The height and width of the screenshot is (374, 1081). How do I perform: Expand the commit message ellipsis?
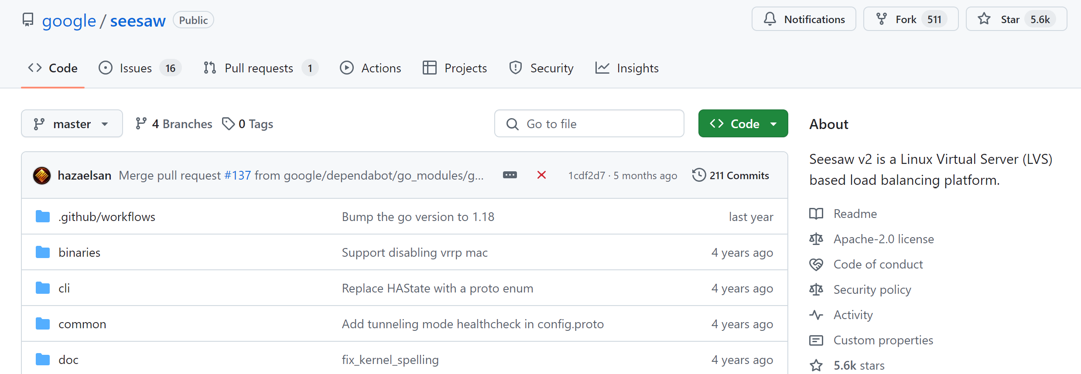(x=510, y=175)
